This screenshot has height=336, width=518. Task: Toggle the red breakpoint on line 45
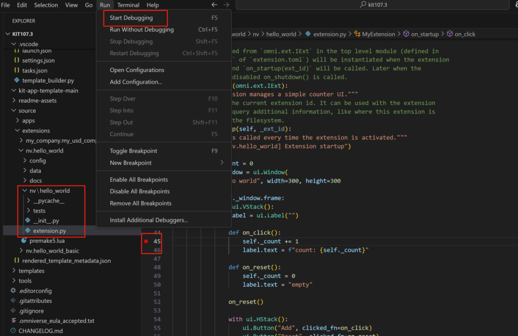146,241
